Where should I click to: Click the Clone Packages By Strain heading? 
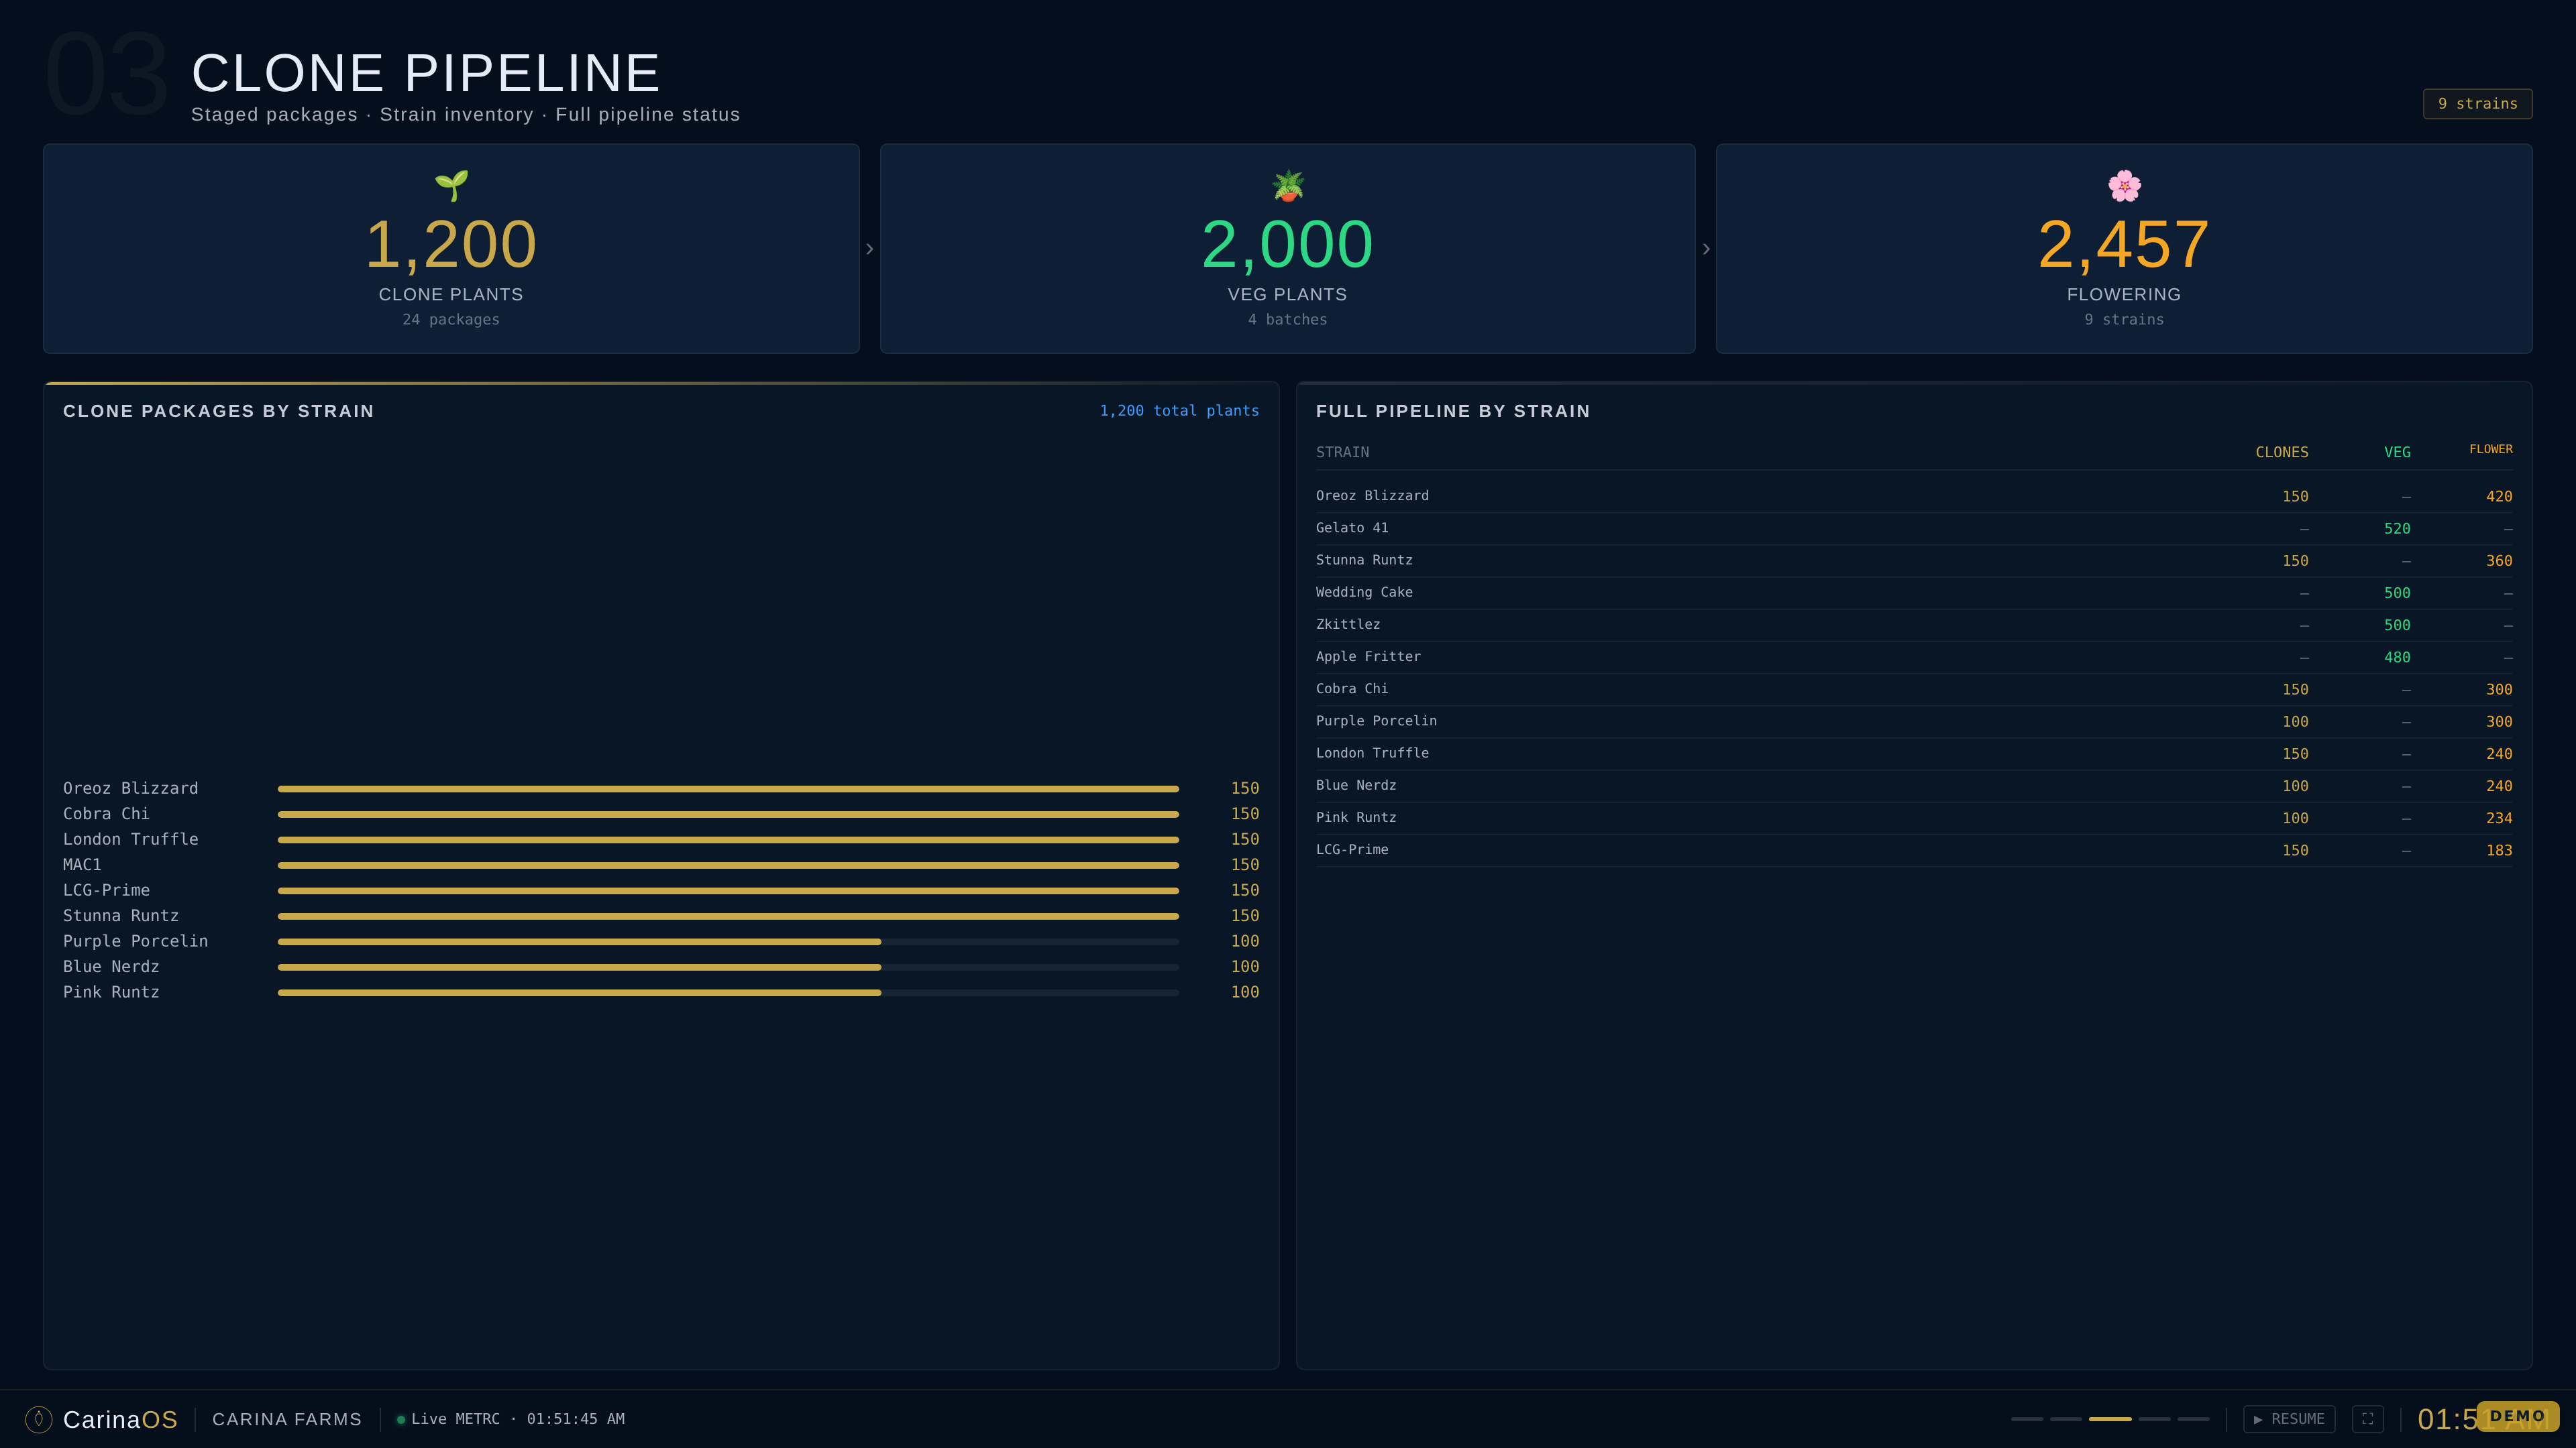click(x=218, y=411)
